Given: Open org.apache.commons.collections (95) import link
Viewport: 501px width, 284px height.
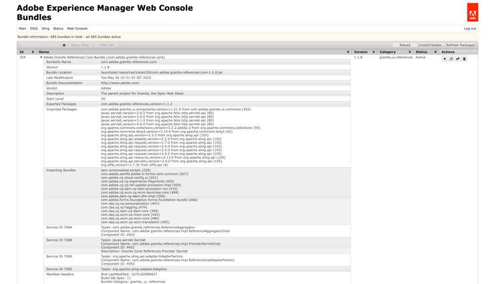Looking at the screenshot, I should (230, 128).
